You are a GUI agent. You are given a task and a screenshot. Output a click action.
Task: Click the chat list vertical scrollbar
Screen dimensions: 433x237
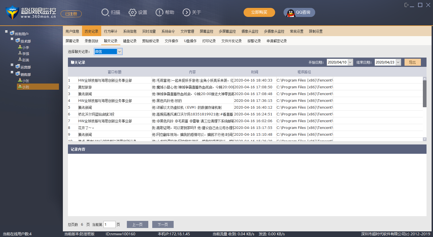point(425,94)
